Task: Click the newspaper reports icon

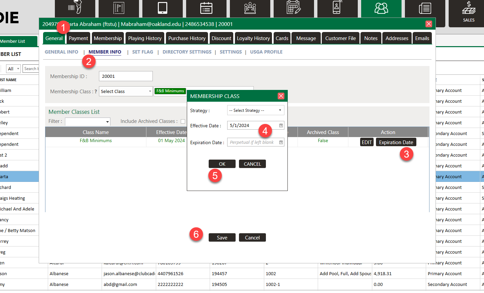Action: point(425,8)
